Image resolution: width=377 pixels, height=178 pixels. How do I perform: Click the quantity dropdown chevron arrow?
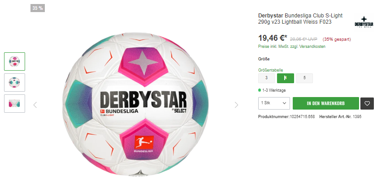(285, 103)
